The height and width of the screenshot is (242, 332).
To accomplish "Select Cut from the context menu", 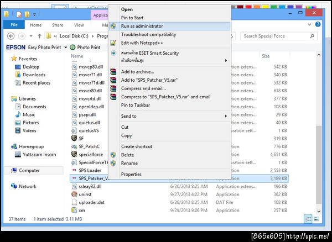I will (170, 127).
